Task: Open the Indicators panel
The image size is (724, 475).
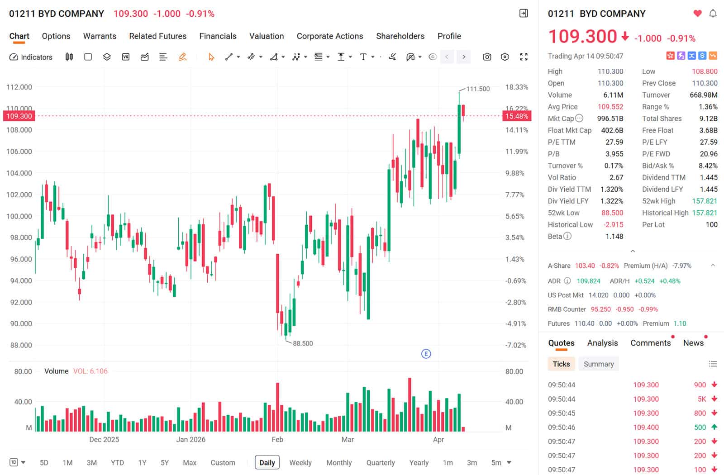Action: point(31,57)
